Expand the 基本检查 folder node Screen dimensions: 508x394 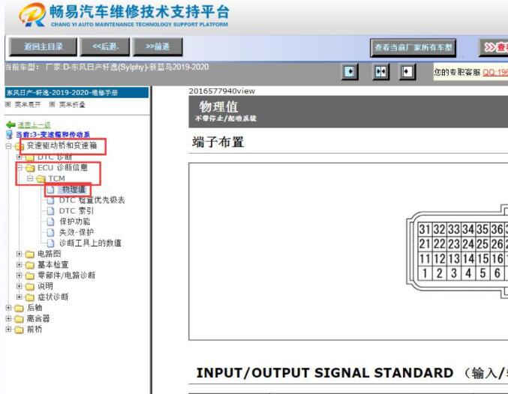[19, 264]
